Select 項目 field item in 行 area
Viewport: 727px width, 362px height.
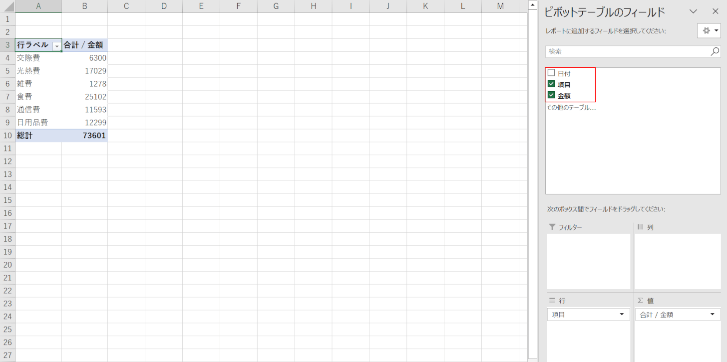point(588,315)
